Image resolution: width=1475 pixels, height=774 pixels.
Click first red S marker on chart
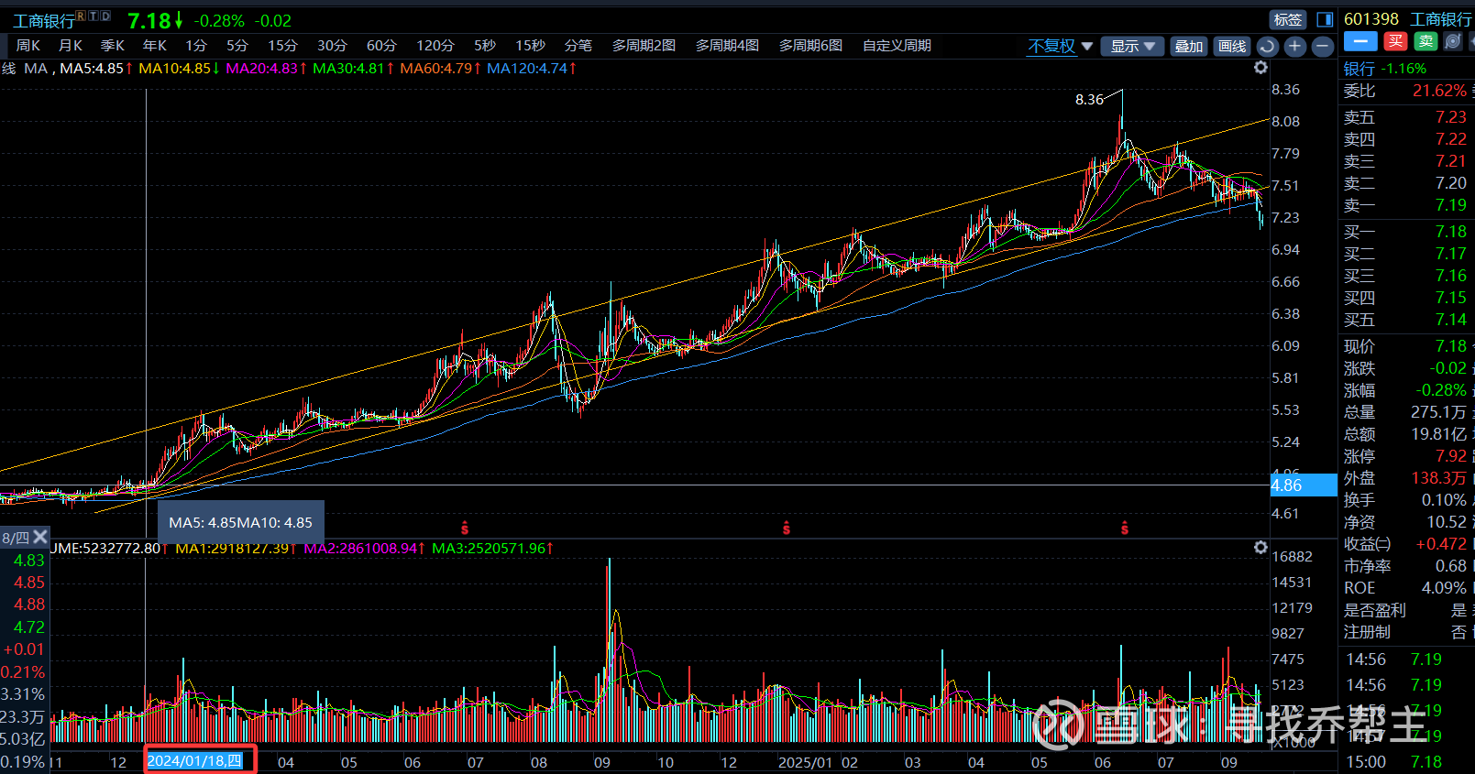(465, 528)
